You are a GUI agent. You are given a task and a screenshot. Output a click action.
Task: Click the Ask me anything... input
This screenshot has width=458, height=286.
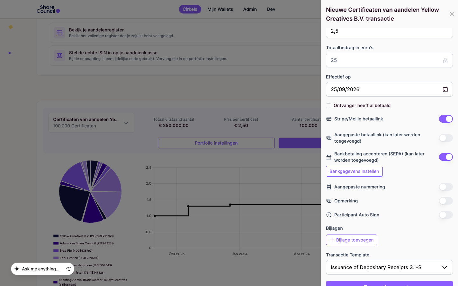pos(41,269)
